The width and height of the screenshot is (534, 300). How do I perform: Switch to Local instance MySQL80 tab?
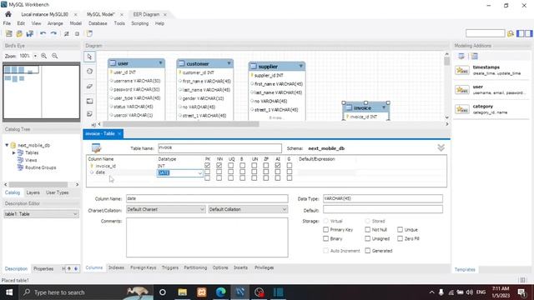tap(44, 14)
